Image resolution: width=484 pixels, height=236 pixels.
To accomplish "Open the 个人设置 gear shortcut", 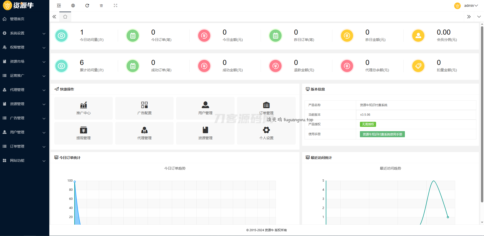I will (x=266, y=133).
